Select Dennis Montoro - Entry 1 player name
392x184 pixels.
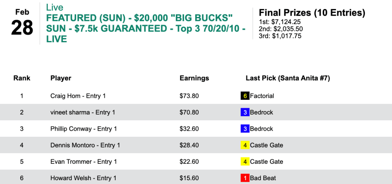pyautogui.click(x=85, y=145)
